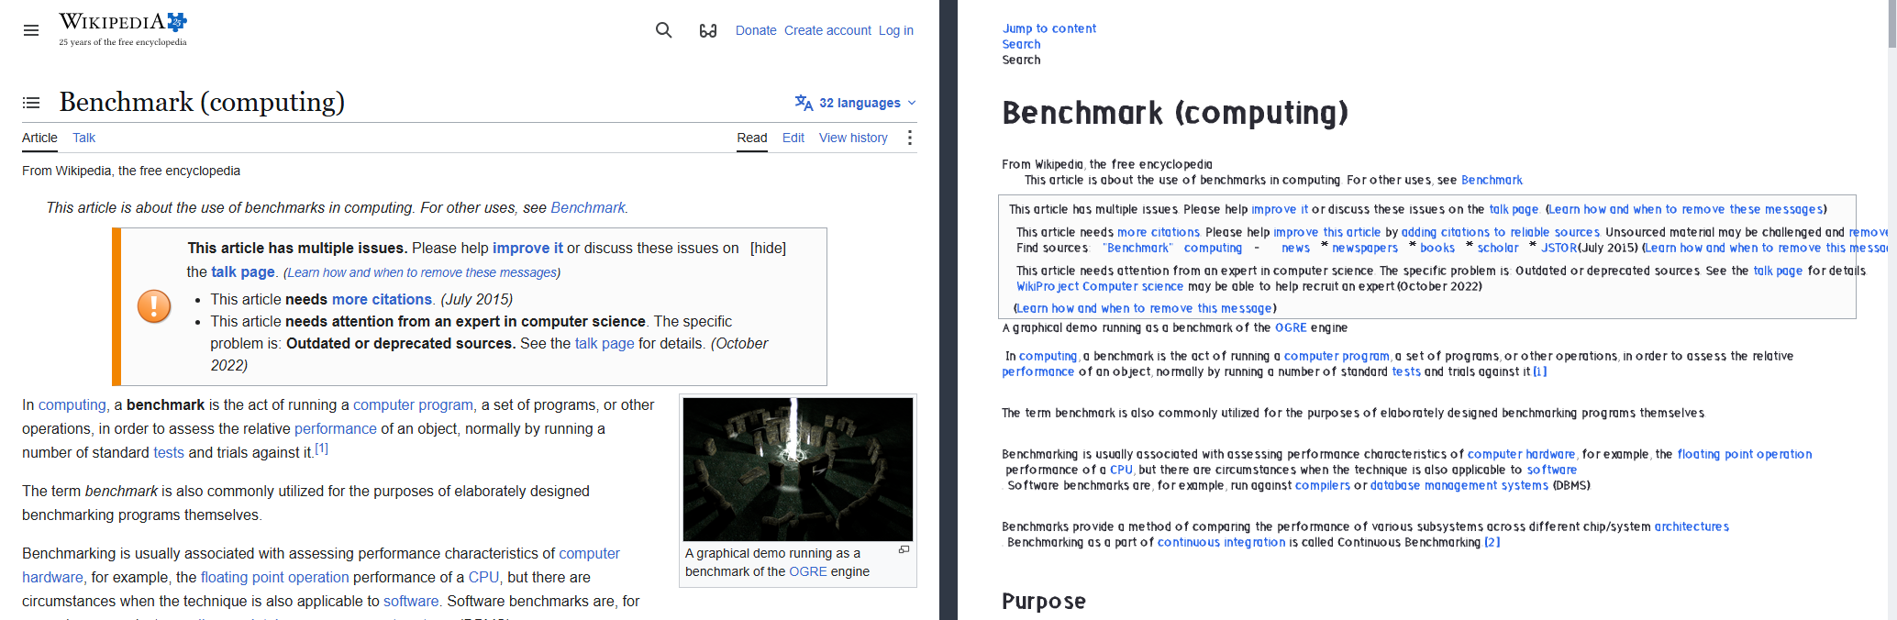Open the View history tab
The width and height of the screenshot is (1897, 620).
click(x=853, y=138)
